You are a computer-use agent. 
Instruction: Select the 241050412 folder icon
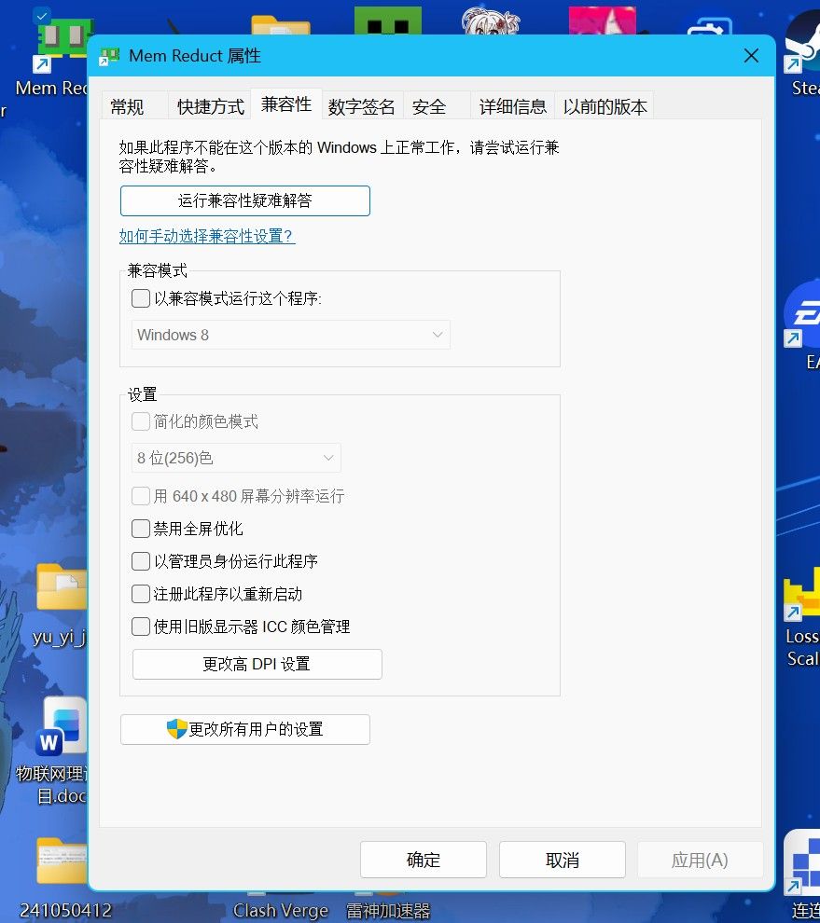pos(62,861)
